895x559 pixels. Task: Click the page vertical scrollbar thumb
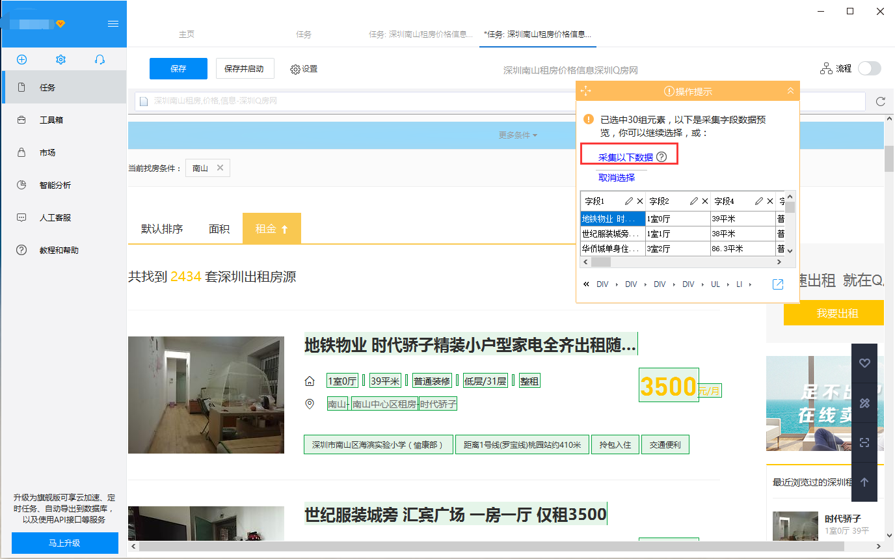point(889,158)
